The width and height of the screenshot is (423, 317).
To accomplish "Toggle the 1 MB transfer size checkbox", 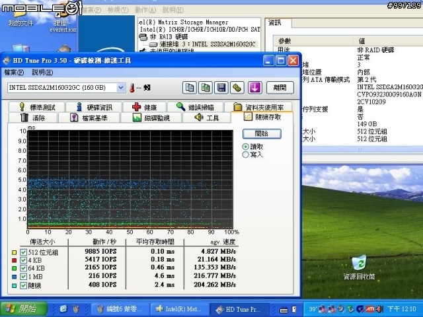I will [x=24, y=277].
